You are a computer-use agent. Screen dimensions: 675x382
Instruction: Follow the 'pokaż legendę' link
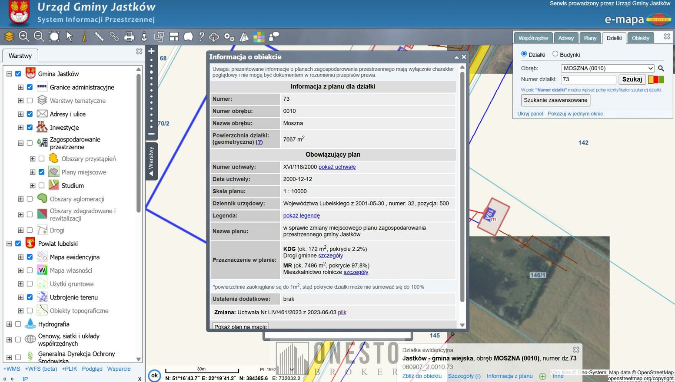coord(301,216)
